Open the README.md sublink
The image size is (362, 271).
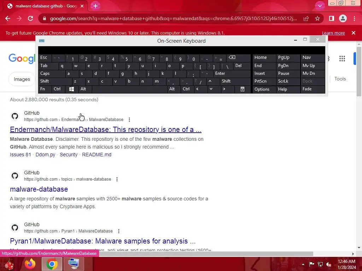coord(97,155)
